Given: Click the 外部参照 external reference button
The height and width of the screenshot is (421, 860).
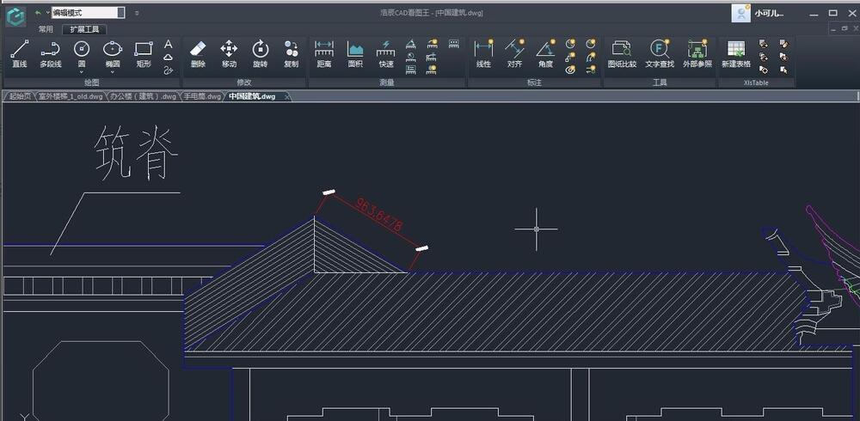Looking at the screenshot, I should tap(697, 53).
